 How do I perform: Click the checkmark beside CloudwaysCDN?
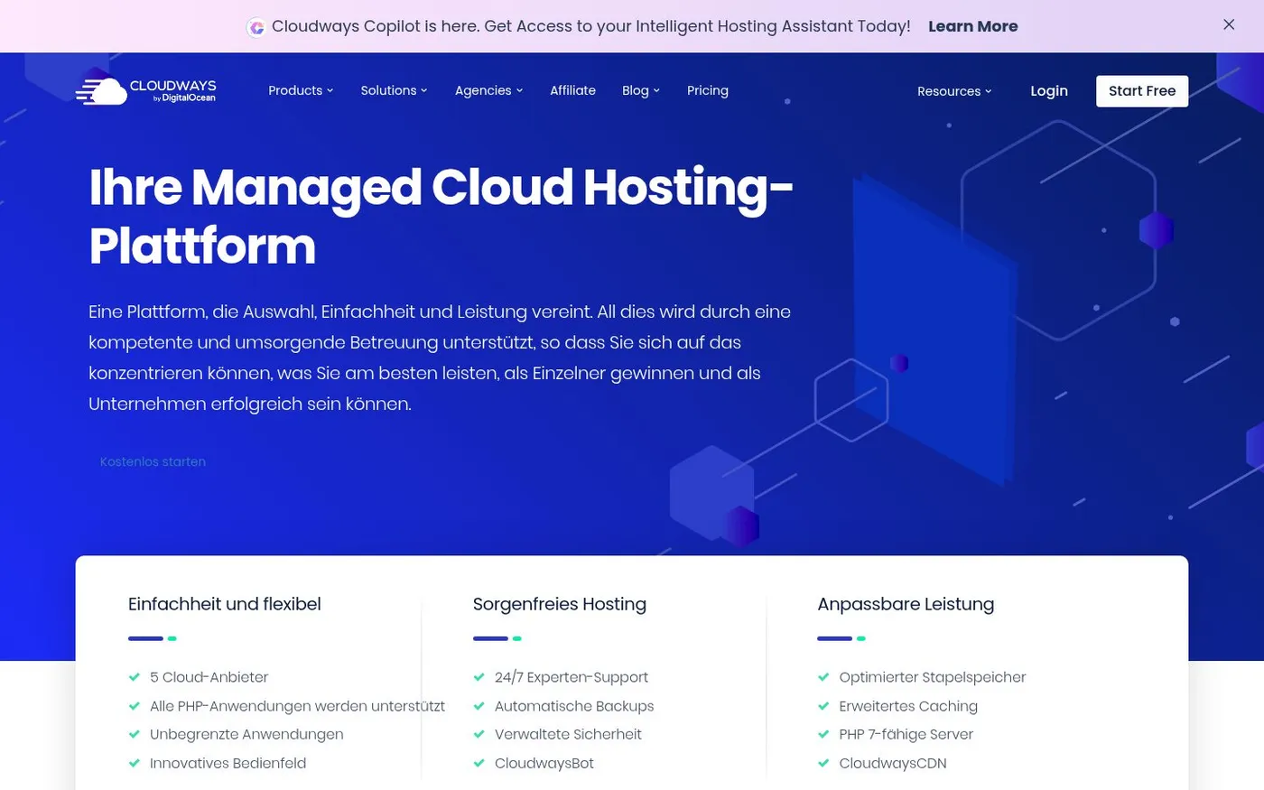(x=823, y=763)
